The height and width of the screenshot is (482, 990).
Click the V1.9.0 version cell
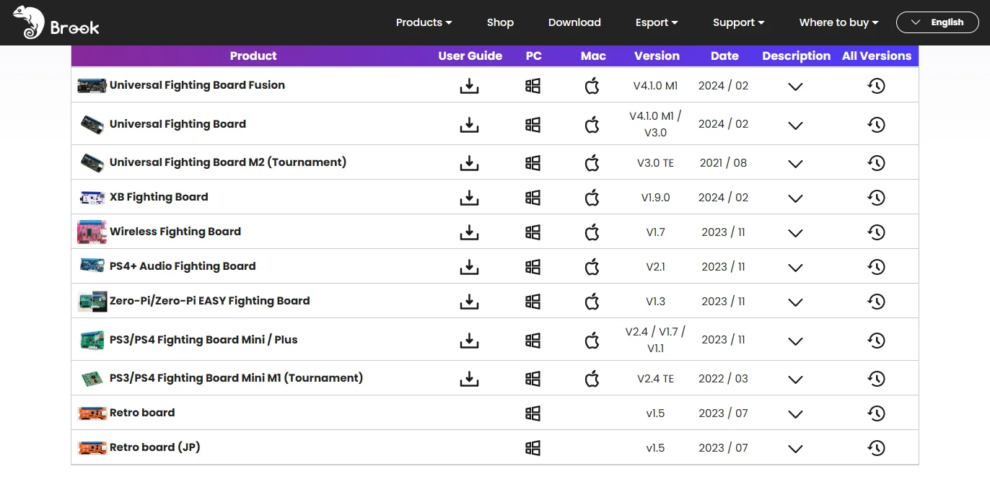point(655,197)
